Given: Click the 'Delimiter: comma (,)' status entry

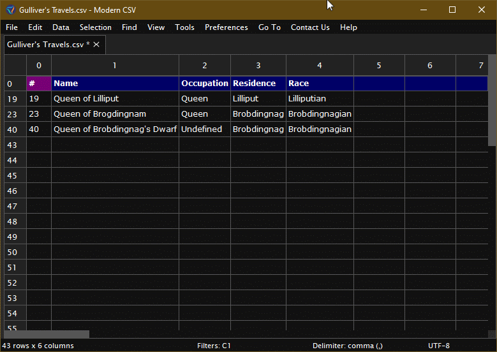Looking at the screenshot, I should tap(348, 346).
